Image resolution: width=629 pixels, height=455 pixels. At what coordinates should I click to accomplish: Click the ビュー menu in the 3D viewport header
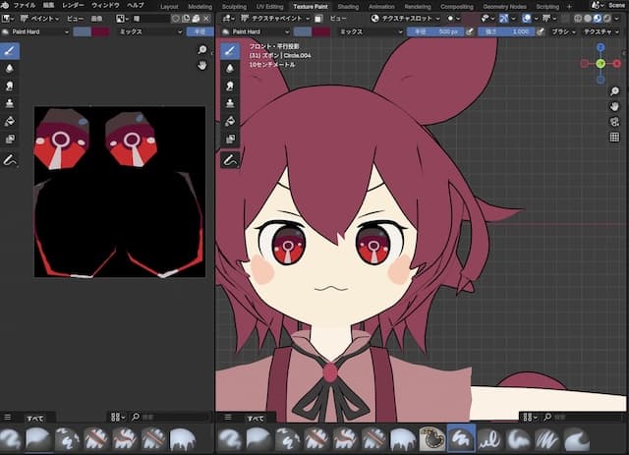click(x=337, y=18)
